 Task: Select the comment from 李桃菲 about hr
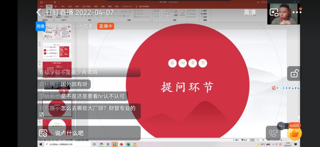tap(83, 96)
